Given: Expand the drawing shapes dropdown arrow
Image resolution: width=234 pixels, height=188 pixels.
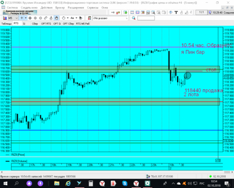Looking at the screenshot, I should tap(67, 18).
